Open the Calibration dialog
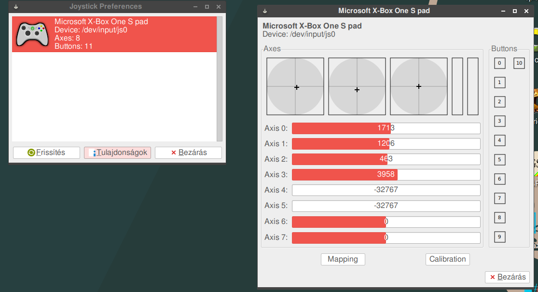The height and width of the screenshot is (292, 538). 447,259
